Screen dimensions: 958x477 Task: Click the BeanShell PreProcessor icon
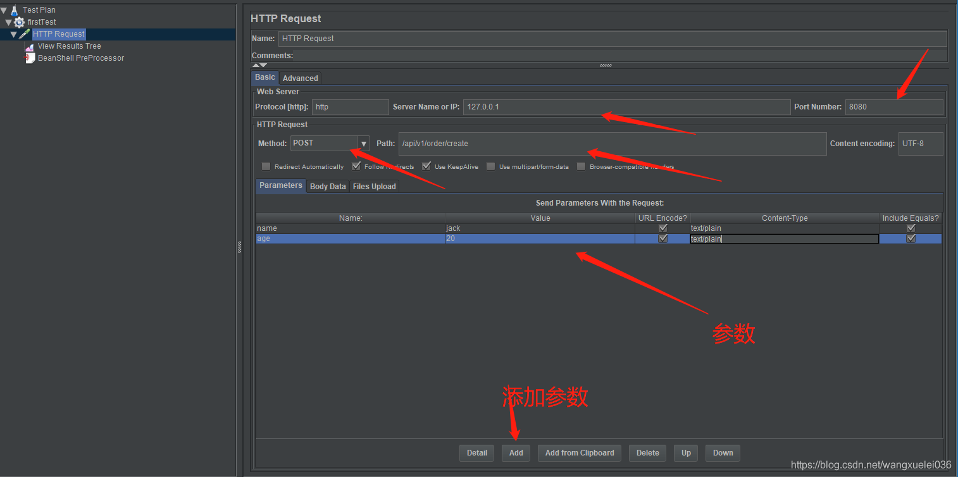point(29,58)
